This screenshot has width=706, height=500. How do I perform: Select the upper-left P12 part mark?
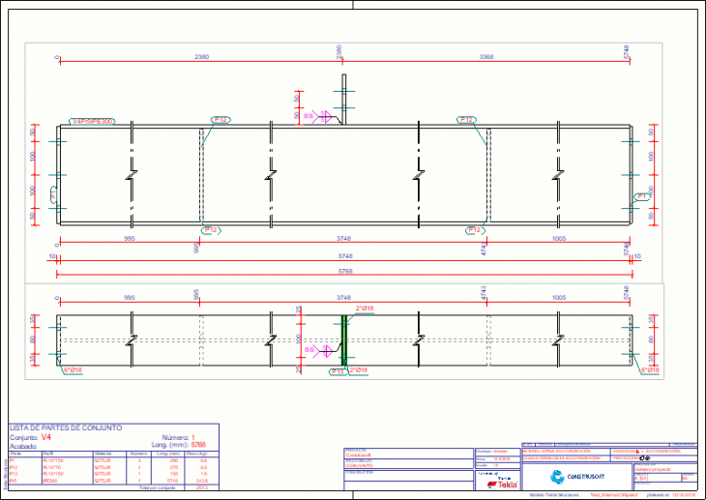tap(221, 119)
